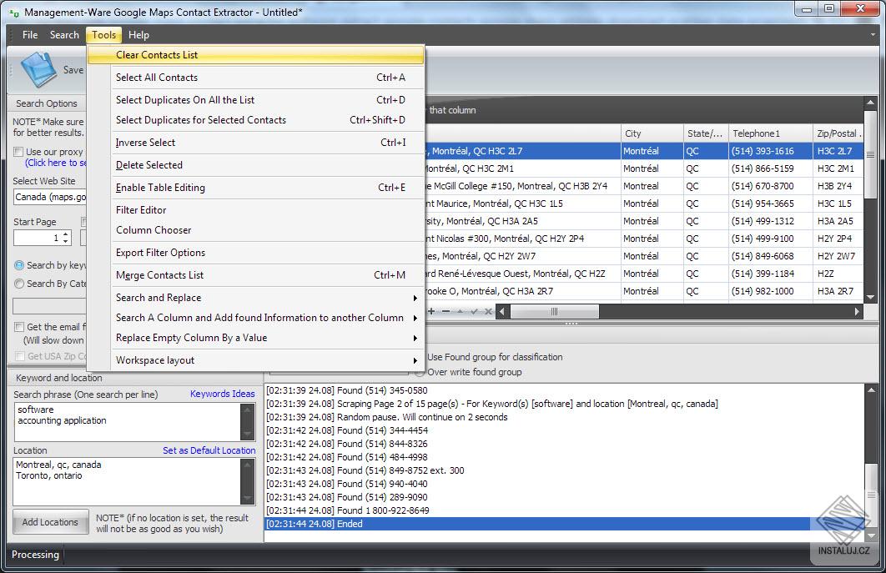Click the grid navigator edit triangle icon

[x=460, y=311]
